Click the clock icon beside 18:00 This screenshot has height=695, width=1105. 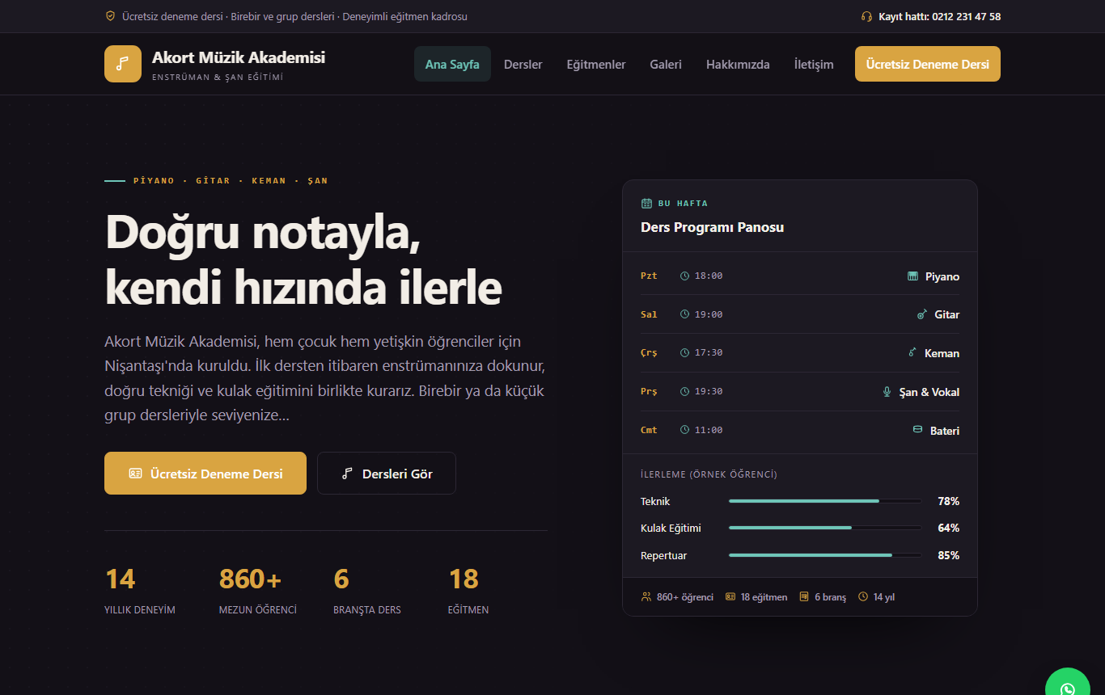(685, 276)
